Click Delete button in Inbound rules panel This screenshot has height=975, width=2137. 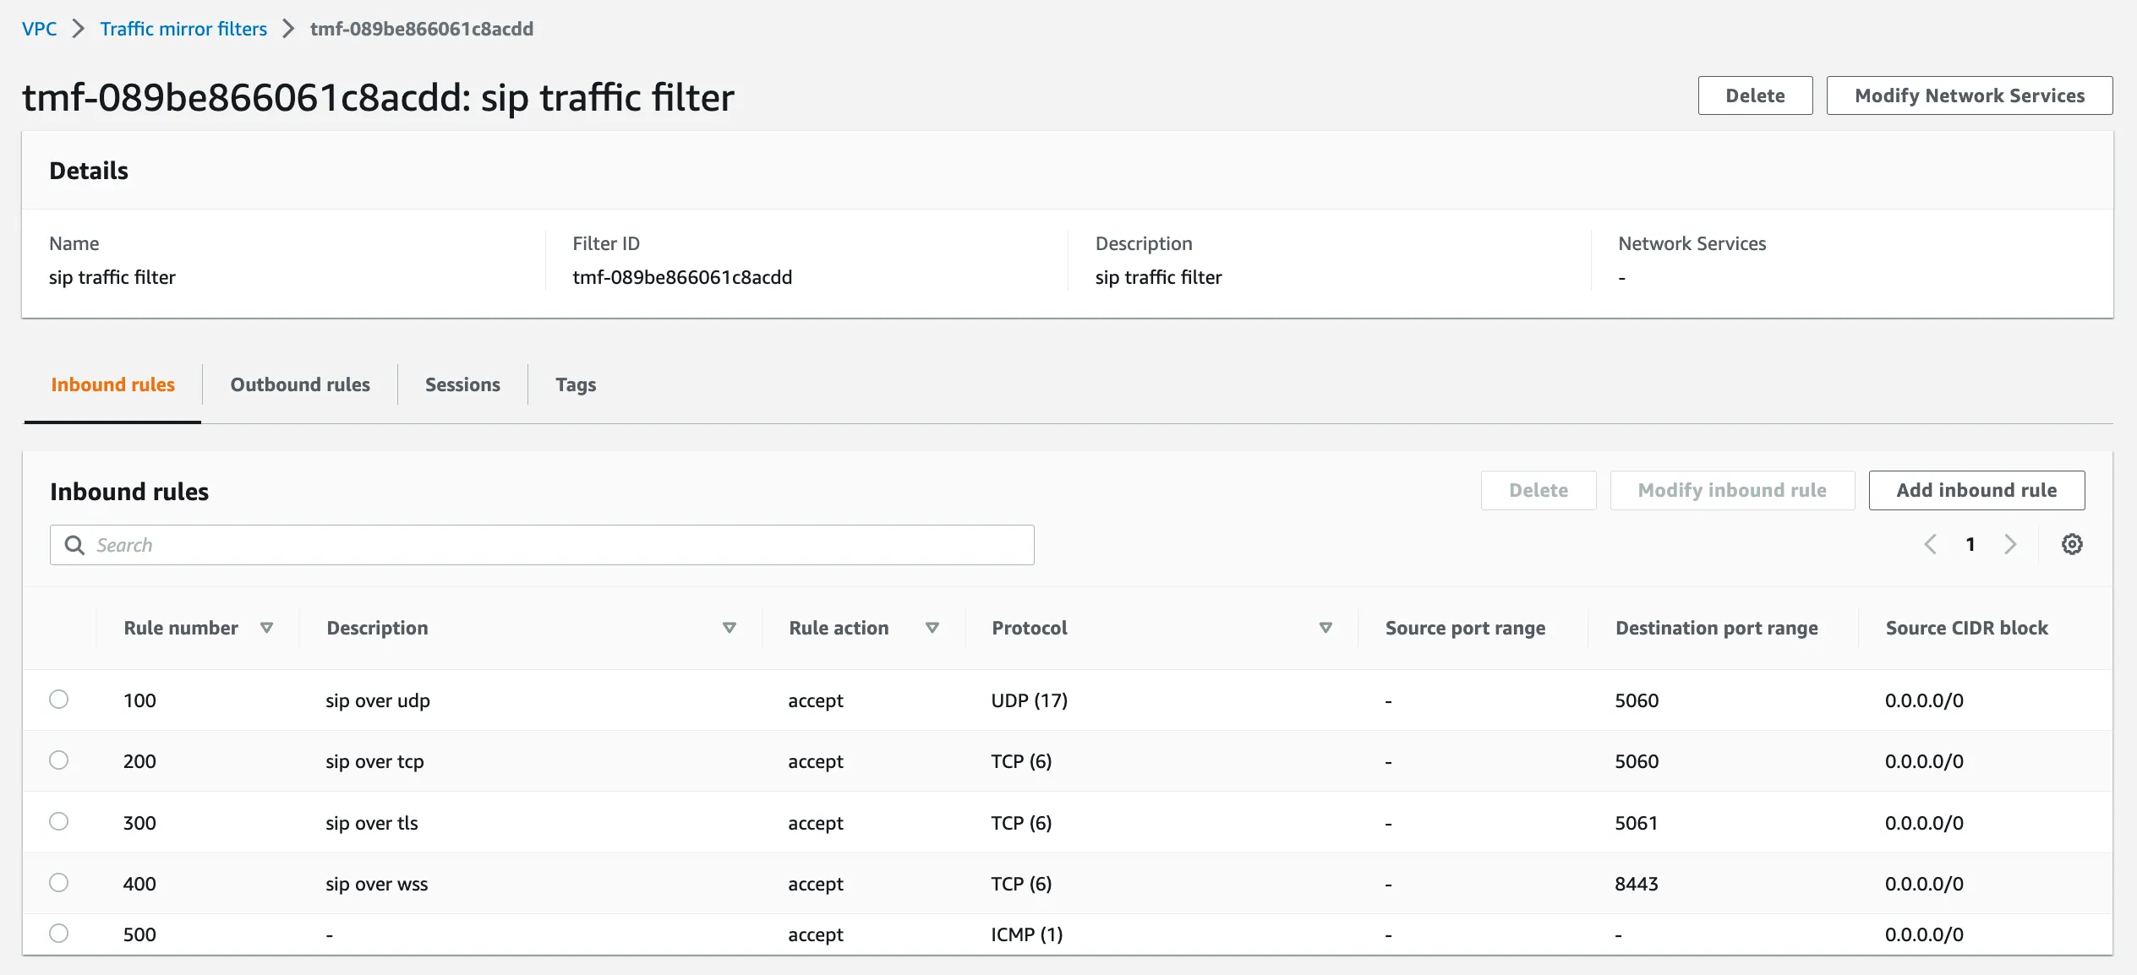click(x=1539, y=490)
